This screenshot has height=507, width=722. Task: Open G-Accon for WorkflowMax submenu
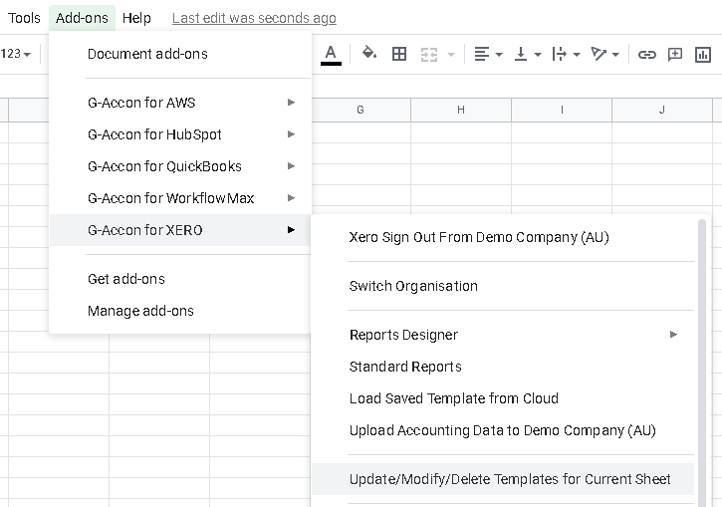[x=180, y=198]
